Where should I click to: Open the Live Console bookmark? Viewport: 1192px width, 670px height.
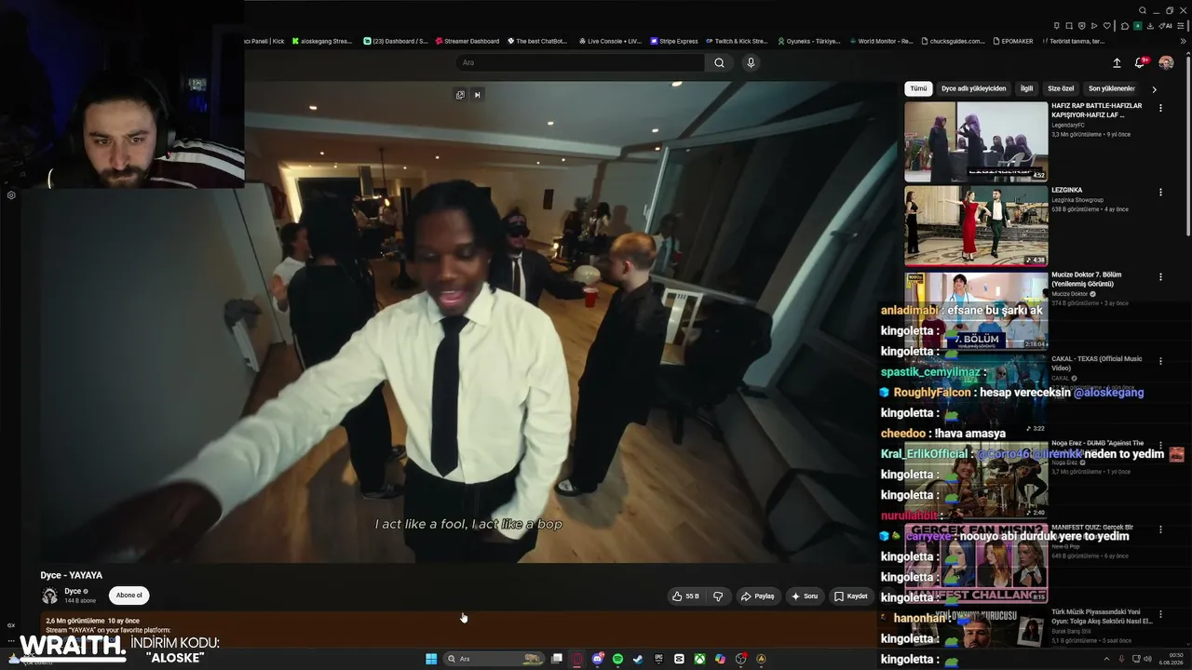click(611, 41)
